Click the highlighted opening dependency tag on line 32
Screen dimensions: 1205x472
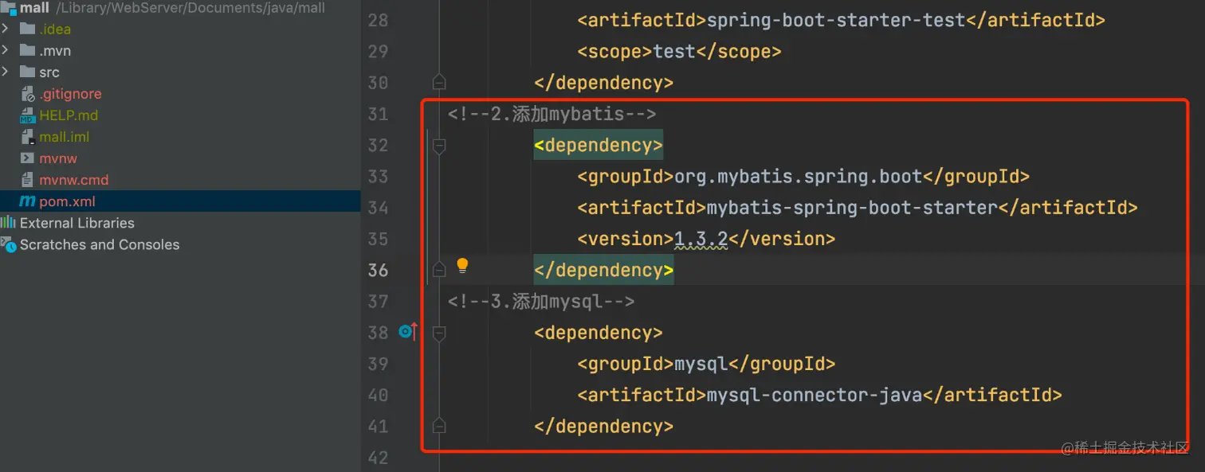pyautogui.click(x=598, y=145)
